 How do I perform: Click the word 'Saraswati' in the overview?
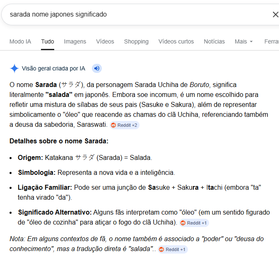[x=91, y=125]
